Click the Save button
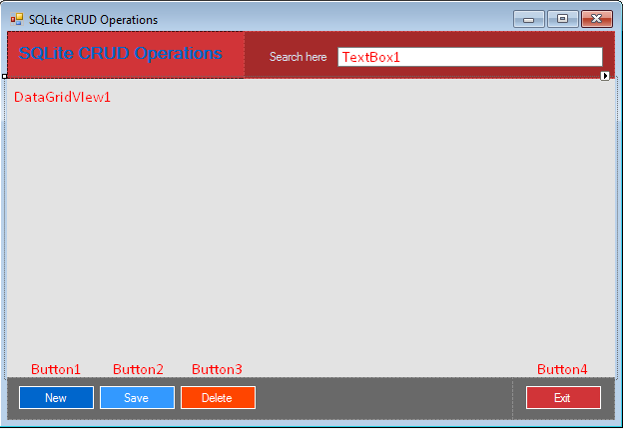The image size is (623, 429). pyautogui.click(x=137, y=398)
